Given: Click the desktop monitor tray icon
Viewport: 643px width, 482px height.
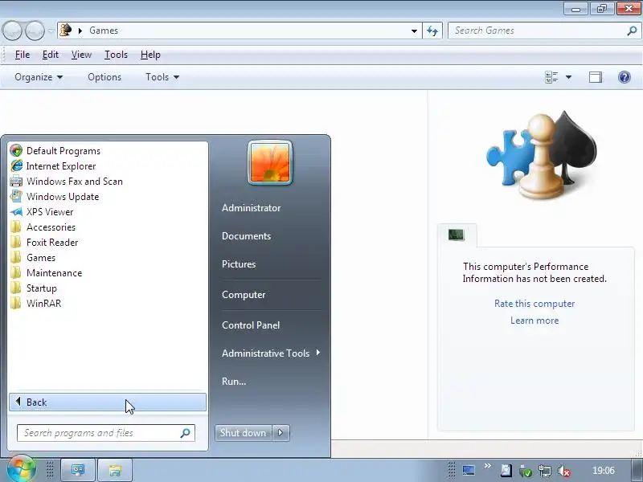Looking at the screenshot, I should (469, 470).
